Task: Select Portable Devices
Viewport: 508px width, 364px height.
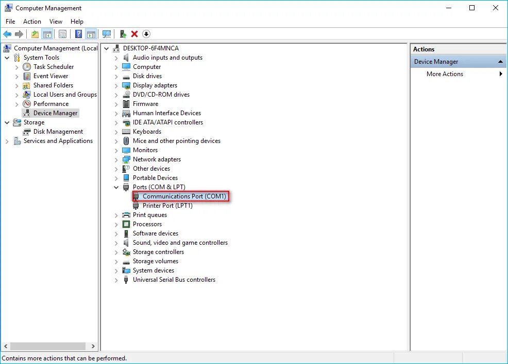Action: 155,178
